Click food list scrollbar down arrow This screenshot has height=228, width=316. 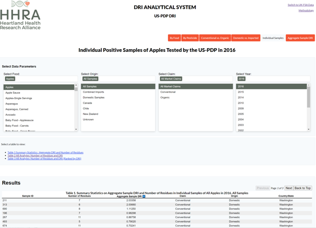tap(76, 129)
